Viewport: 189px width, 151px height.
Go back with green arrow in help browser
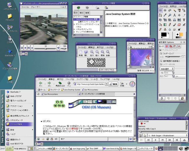(79, 8)
